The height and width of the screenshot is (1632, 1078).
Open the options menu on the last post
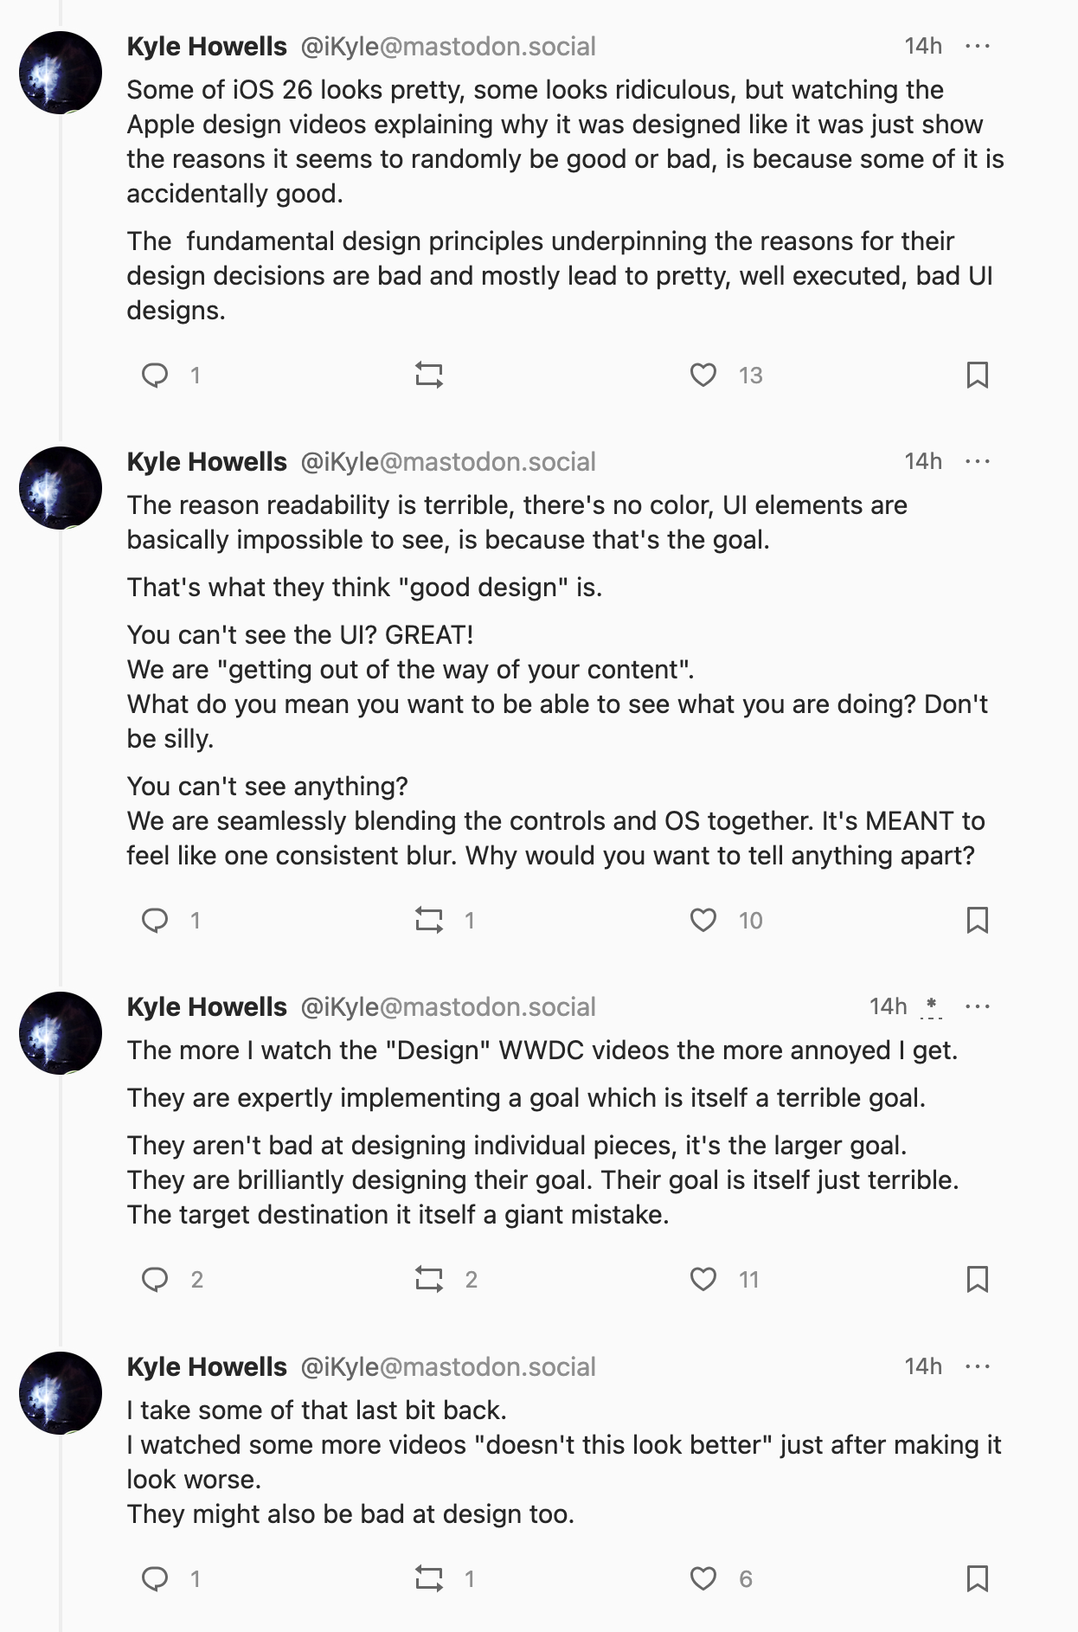pos(977,1365)
